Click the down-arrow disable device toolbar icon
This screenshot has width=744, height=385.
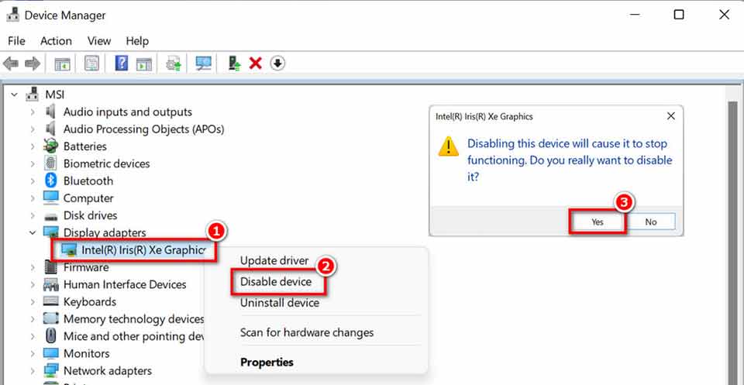pos(277,64)
